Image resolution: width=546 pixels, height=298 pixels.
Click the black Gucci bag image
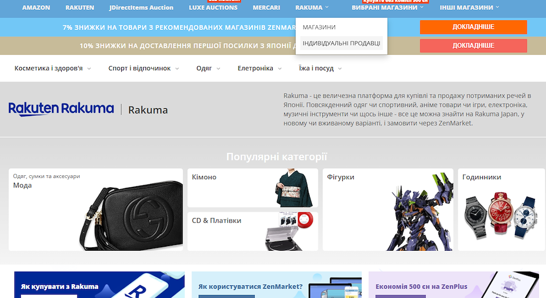click(132, 216)
